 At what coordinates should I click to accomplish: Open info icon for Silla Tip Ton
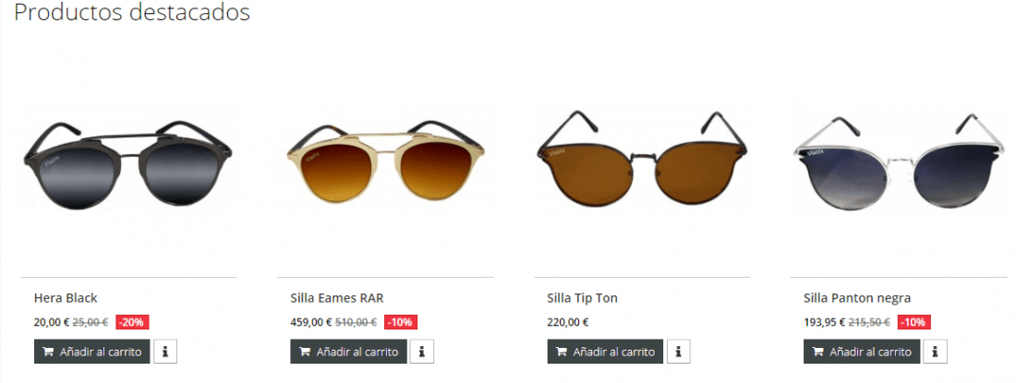679,352
